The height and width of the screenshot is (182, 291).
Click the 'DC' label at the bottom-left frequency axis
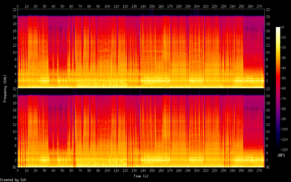pos(14,167)
